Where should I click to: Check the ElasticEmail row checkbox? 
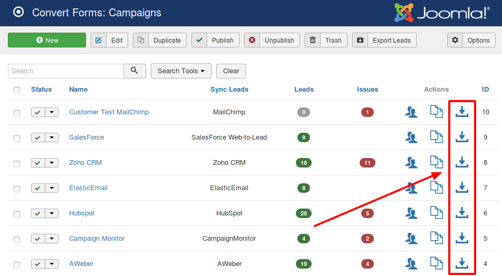point(17,189)
